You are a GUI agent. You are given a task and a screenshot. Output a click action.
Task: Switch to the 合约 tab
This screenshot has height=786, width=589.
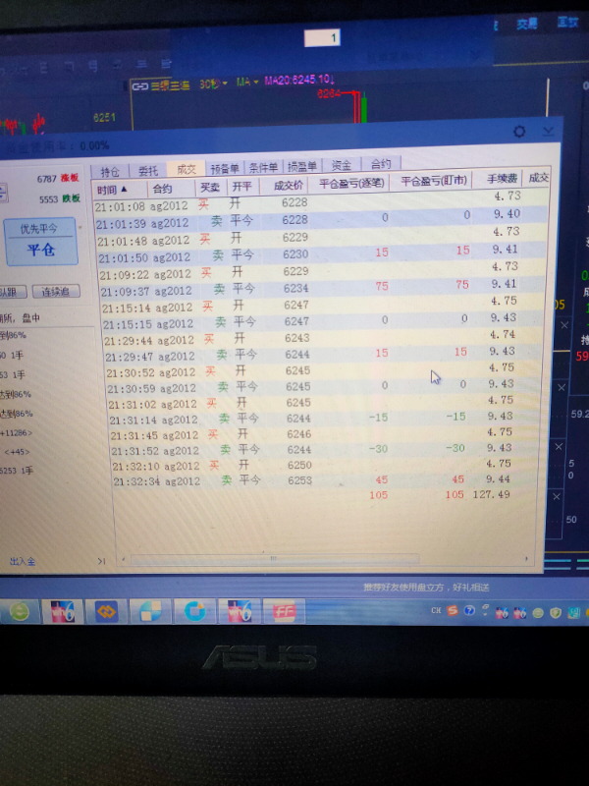tap(381, 164)
